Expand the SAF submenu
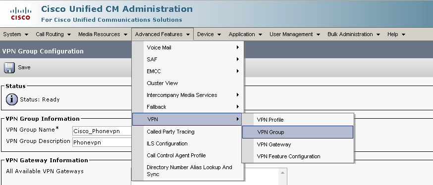 [x=188, y=59]
